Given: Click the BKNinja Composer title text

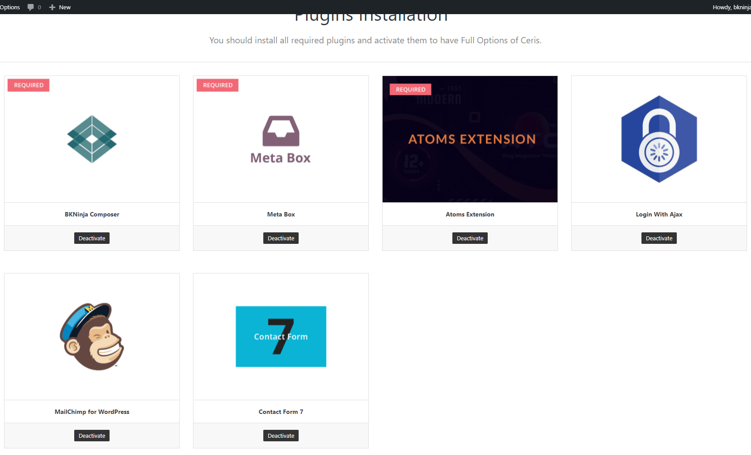Looking at the screenshot, I should [x=92, y=214].
